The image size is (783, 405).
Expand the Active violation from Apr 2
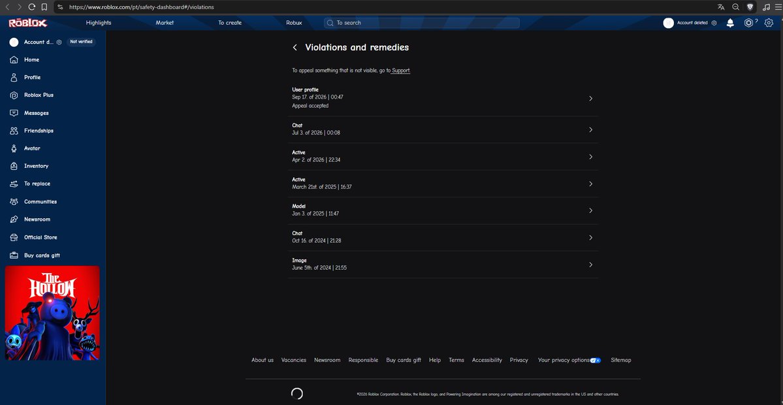[x=443, y=156]
